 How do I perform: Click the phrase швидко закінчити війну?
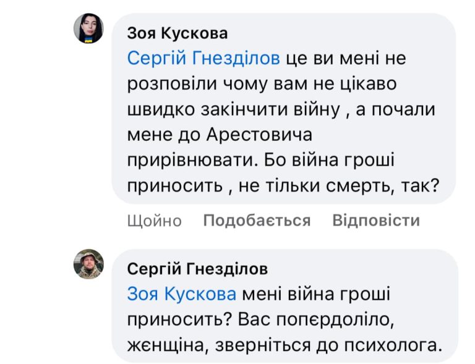234,109
